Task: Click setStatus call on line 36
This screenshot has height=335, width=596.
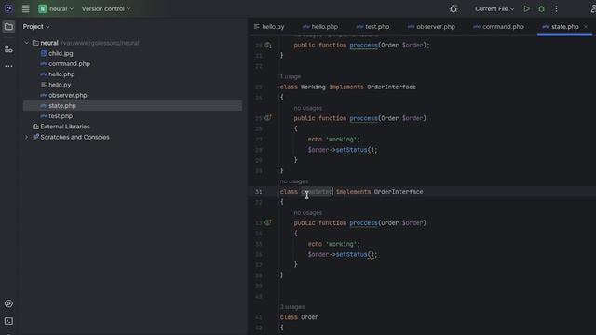Action: (x=351, y=254)
